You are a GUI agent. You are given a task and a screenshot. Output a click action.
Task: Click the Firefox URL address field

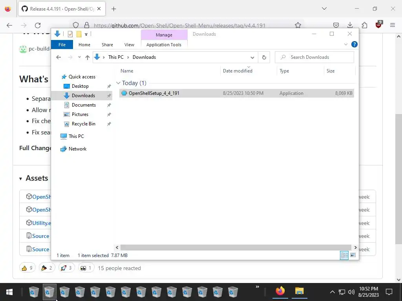pos(179,25)
